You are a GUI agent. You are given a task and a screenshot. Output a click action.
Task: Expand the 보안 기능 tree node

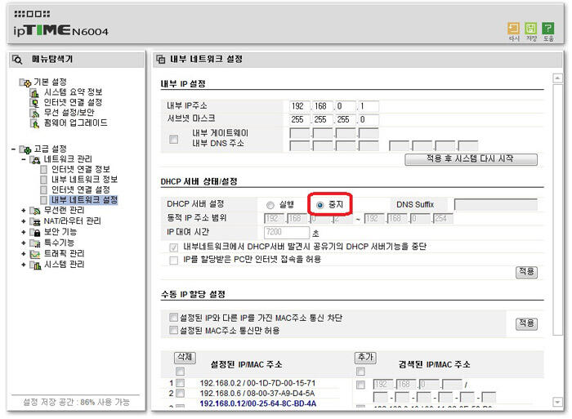click(x=24, y=232)
